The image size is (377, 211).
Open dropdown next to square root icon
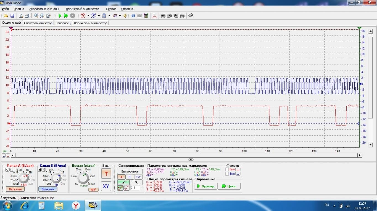point(120,16)
